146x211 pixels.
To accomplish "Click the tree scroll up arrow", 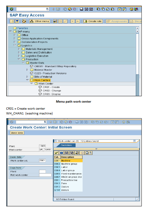I will pyautogui.click(x=137, y=28).
